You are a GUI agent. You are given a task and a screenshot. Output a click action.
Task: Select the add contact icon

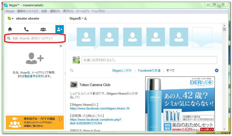tap(60, 29)
